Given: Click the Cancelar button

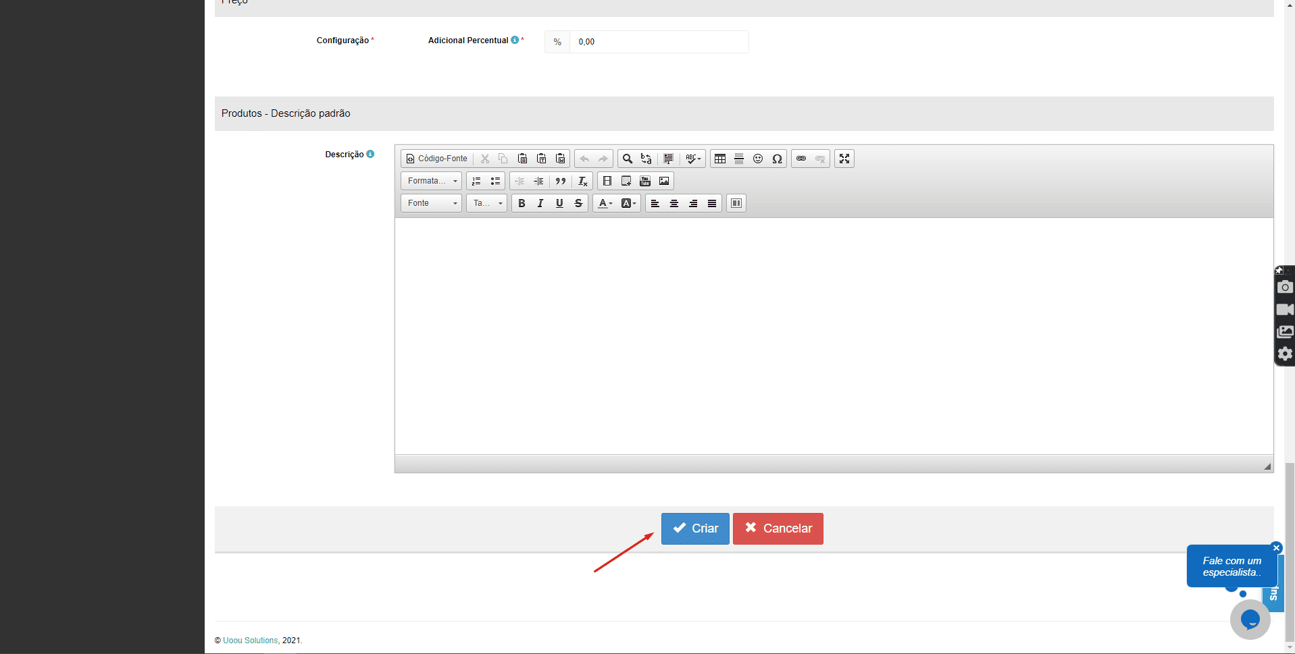Looking at the screenshot, I should point(778,528).
